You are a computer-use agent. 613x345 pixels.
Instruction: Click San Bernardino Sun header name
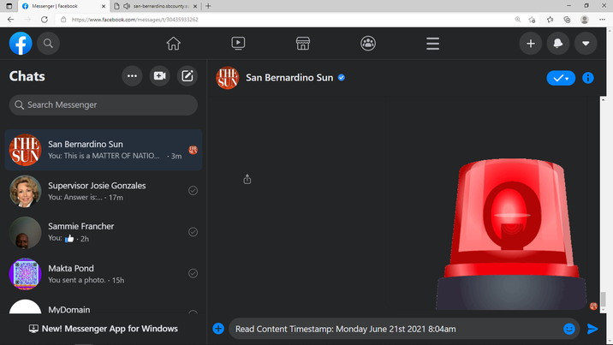[289, 77]
